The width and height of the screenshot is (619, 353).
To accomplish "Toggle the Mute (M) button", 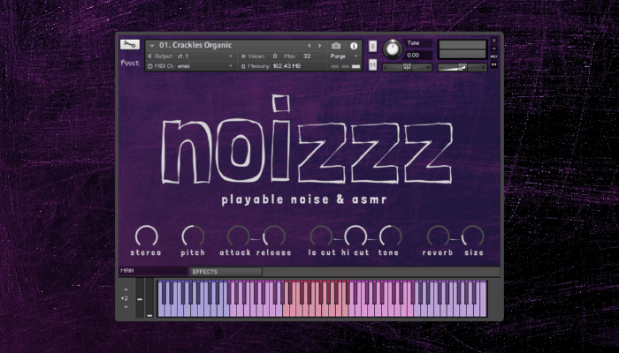I will (372, 64).
